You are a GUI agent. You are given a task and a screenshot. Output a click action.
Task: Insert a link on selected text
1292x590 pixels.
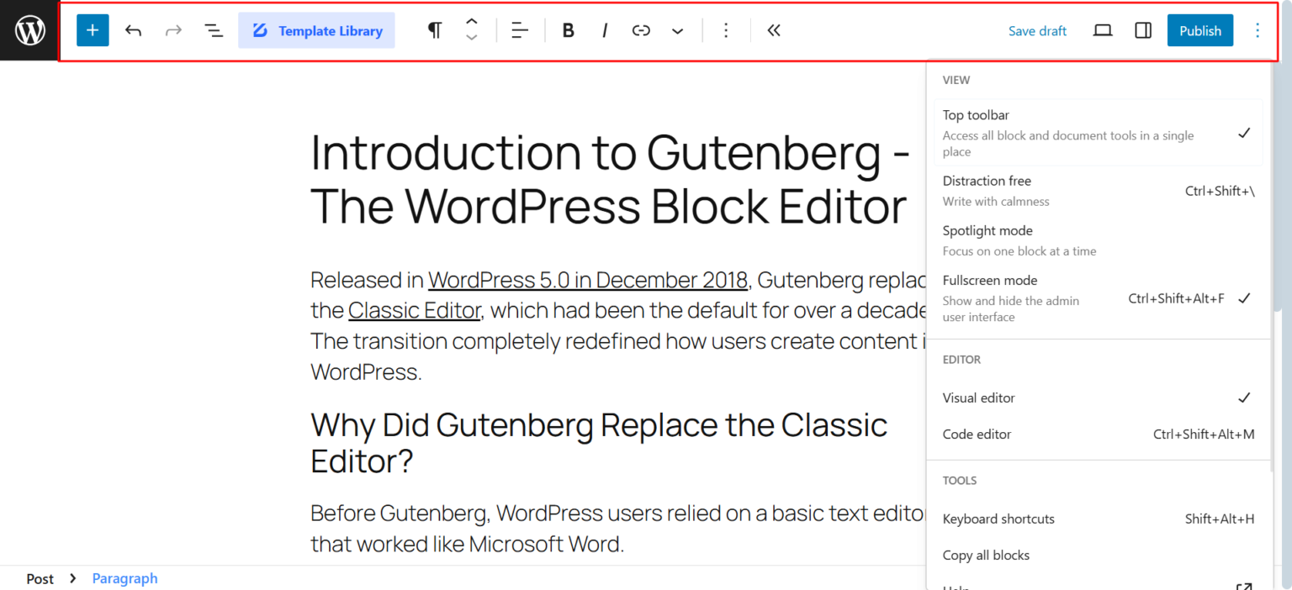point(641,29)
